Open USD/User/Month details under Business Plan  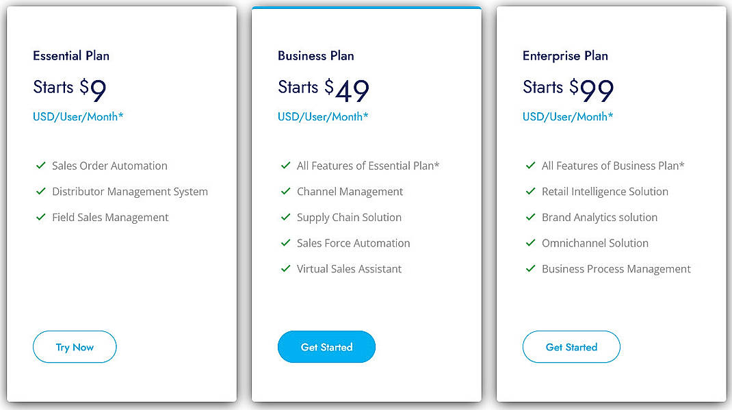(x=323, y=116)
